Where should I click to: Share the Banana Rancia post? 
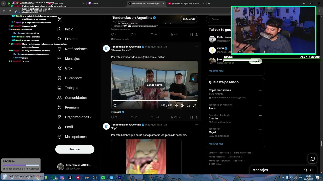tap(197, 117)
